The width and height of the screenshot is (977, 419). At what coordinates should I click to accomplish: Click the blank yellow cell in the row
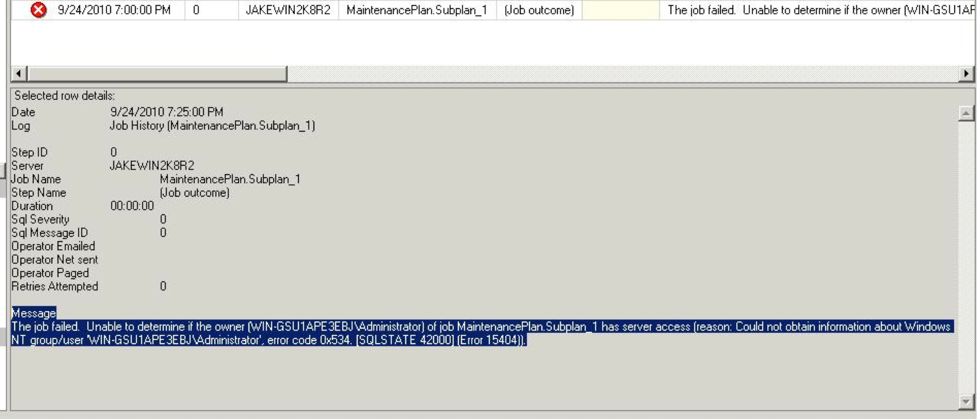tap(620, 10)
